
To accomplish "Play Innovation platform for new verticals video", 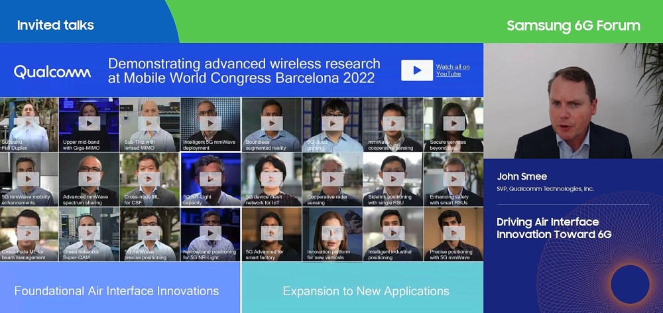I will pyautogui.click(x=333, y=233).
